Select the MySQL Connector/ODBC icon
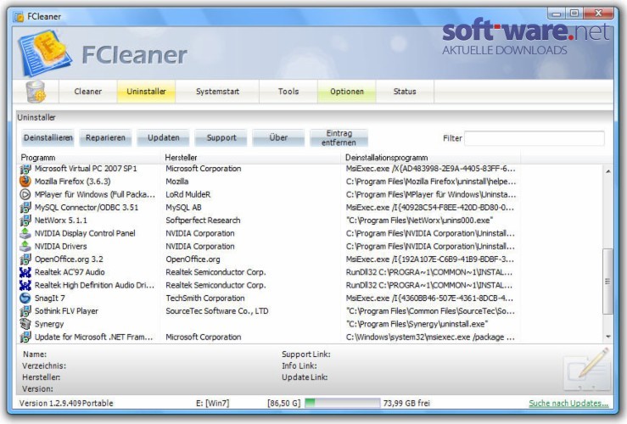The height and width of the screenshot is (424, 627). point(25,208)
